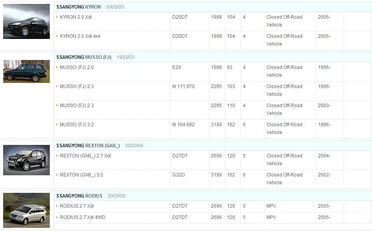Click the arrow bullet beside KYRON 2.0 Xdi 4x4
The width and height of the screenshot is (372, 231).
click(57, 36)
